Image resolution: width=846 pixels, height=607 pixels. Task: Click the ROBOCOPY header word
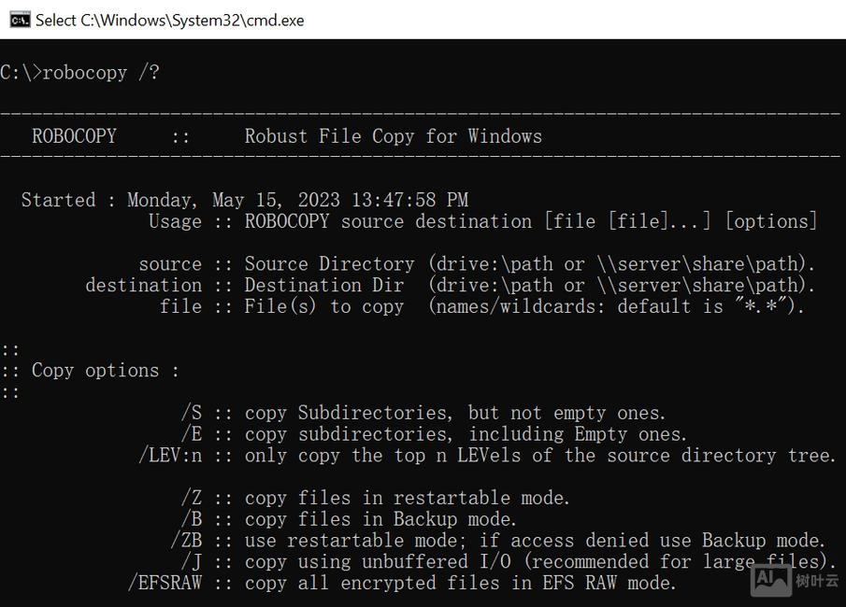pyautogui.click(x=74, y=136)
